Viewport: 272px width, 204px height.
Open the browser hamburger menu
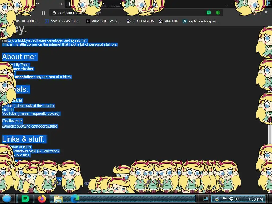[266, 13]
